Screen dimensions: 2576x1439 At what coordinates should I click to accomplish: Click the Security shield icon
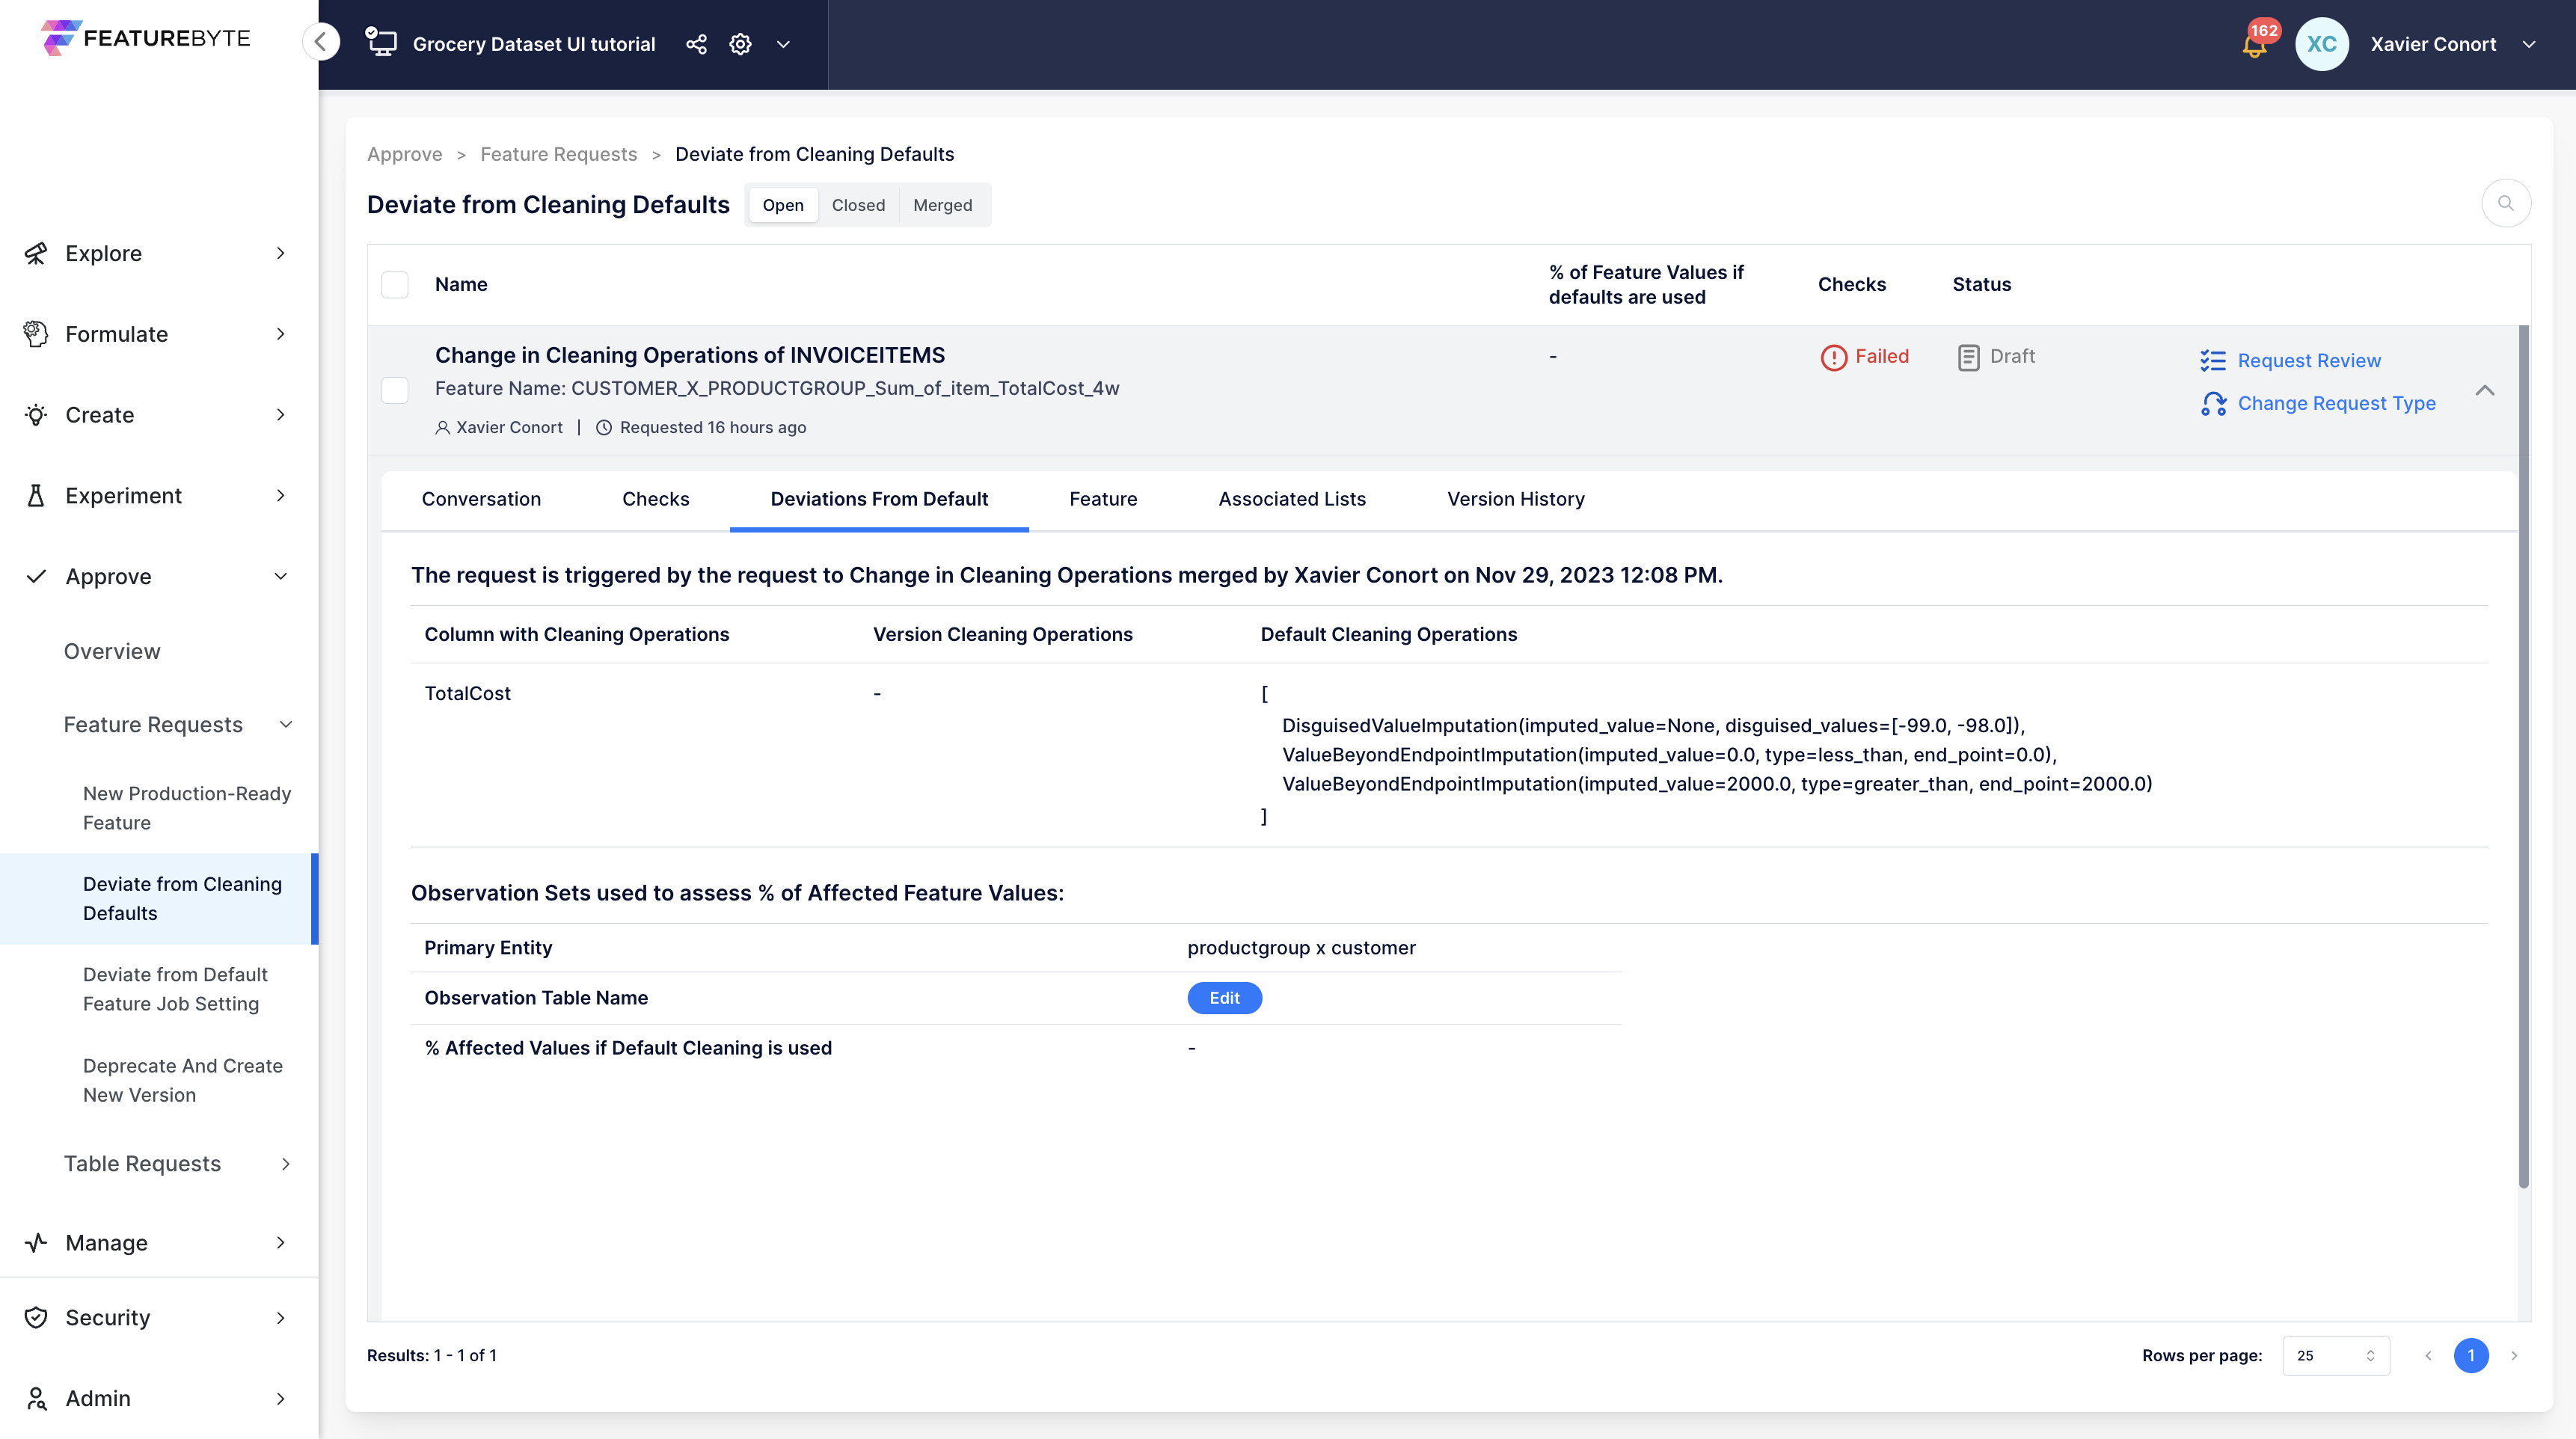(36, 1318)
